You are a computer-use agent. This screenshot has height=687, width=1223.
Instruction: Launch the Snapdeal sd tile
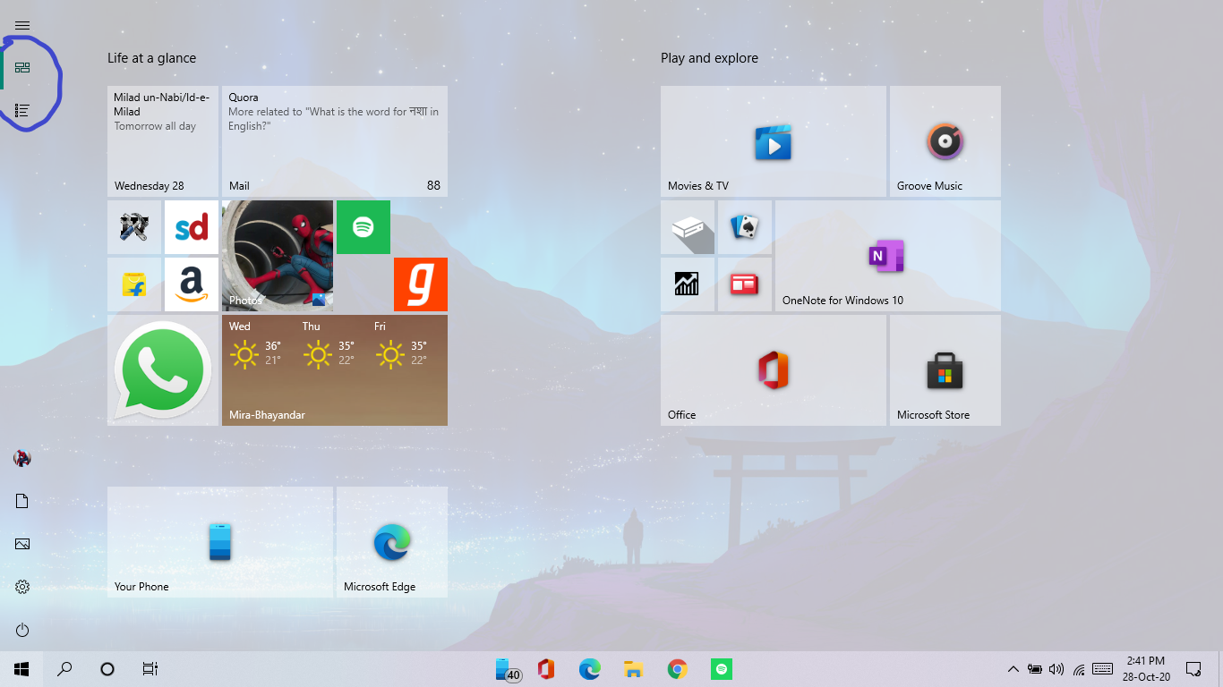click(x=192, y=227)
